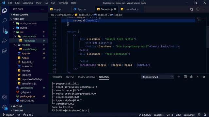Open the Accounts menu
Image resolution: width=209 pixels, height=117 pixels.
click(5, 97)
